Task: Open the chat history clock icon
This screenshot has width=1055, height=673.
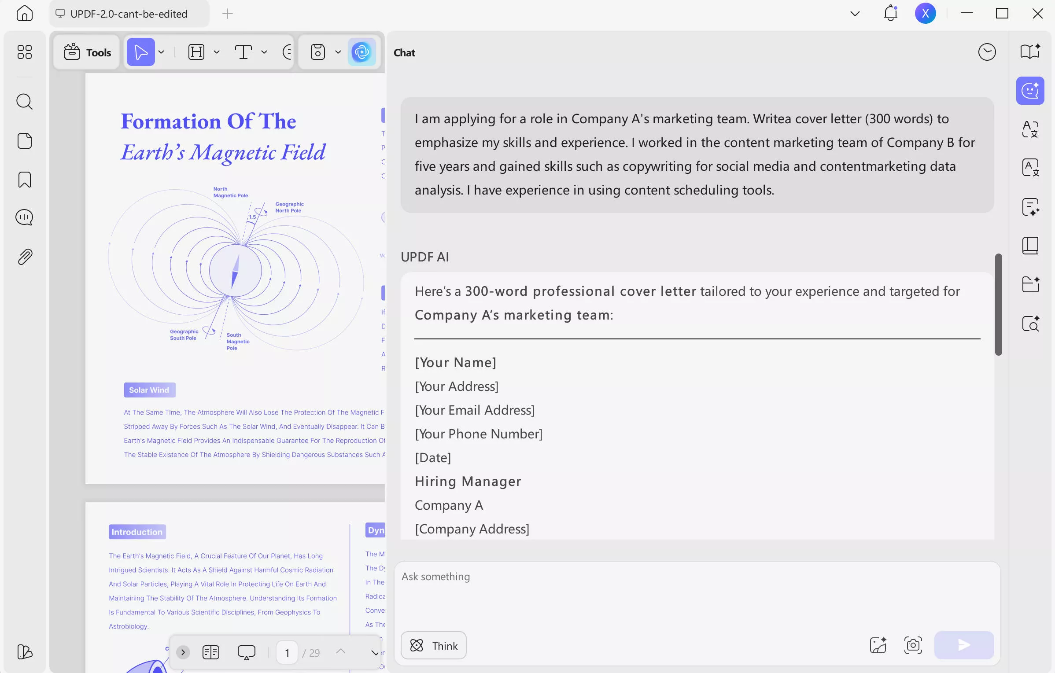Action: pyautogui.click(x=987, y=52)
